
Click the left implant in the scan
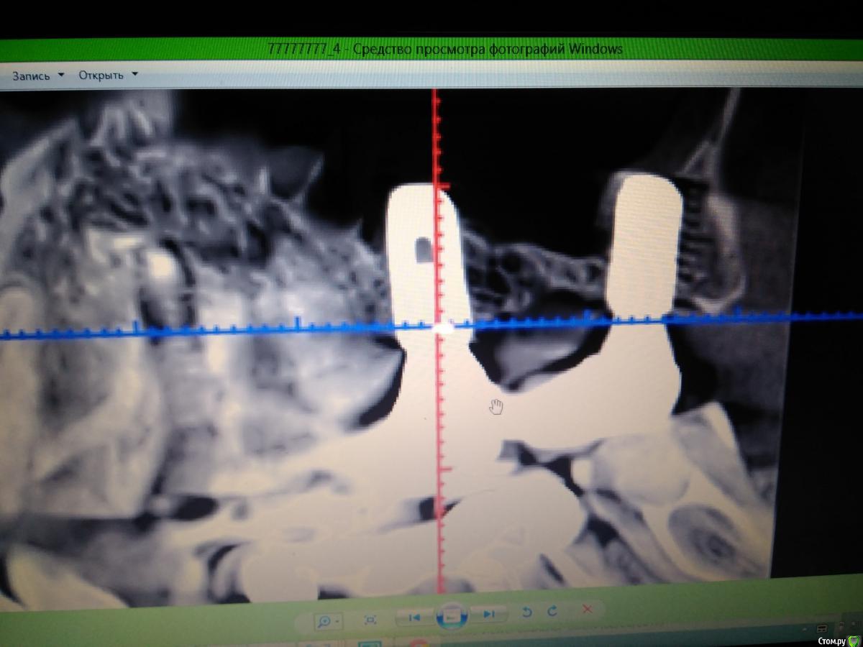[x=424, y=252]
